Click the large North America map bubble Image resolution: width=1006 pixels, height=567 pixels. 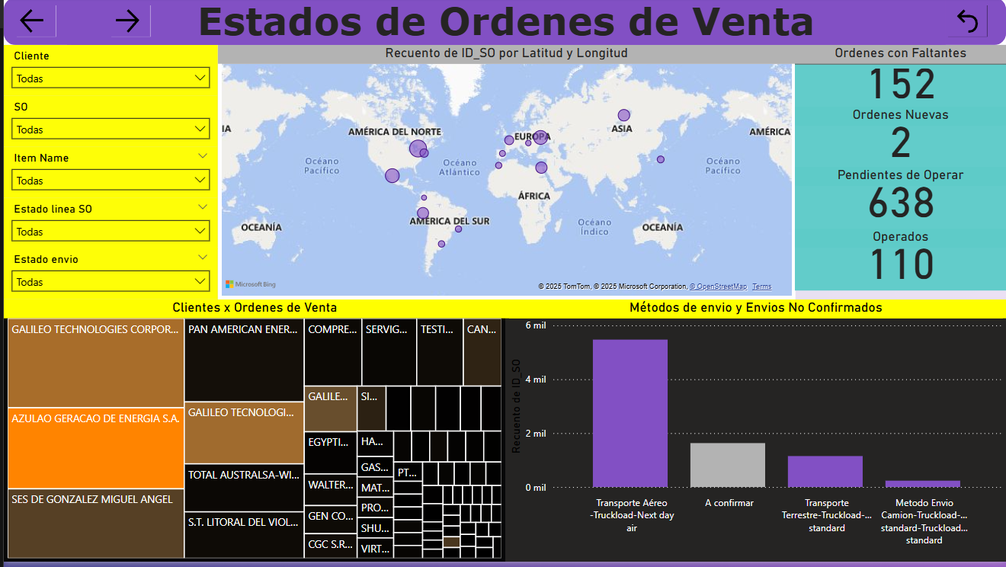418,149
